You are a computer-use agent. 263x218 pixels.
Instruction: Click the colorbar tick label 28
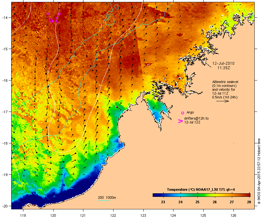[x=249, y=202]
